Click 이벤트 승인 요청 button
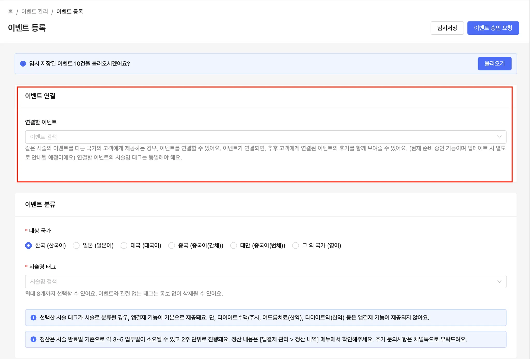This screenshot has width=530, height=359. [493, 28]
